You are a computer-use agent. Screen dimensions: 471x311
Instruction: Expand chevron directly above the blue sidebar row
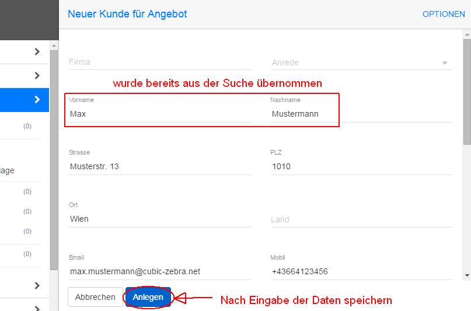point(37,75)
